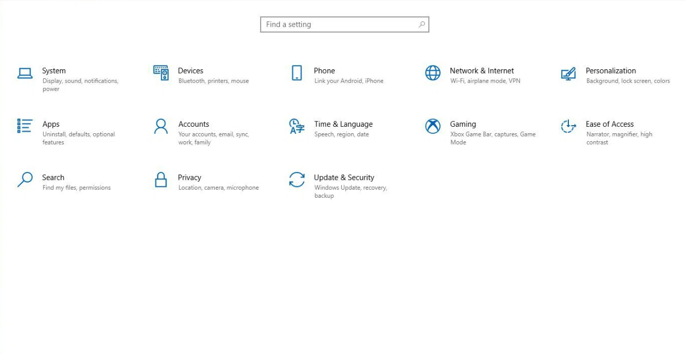
Task: Open the Time & Language heading
Action: point(343,124)
